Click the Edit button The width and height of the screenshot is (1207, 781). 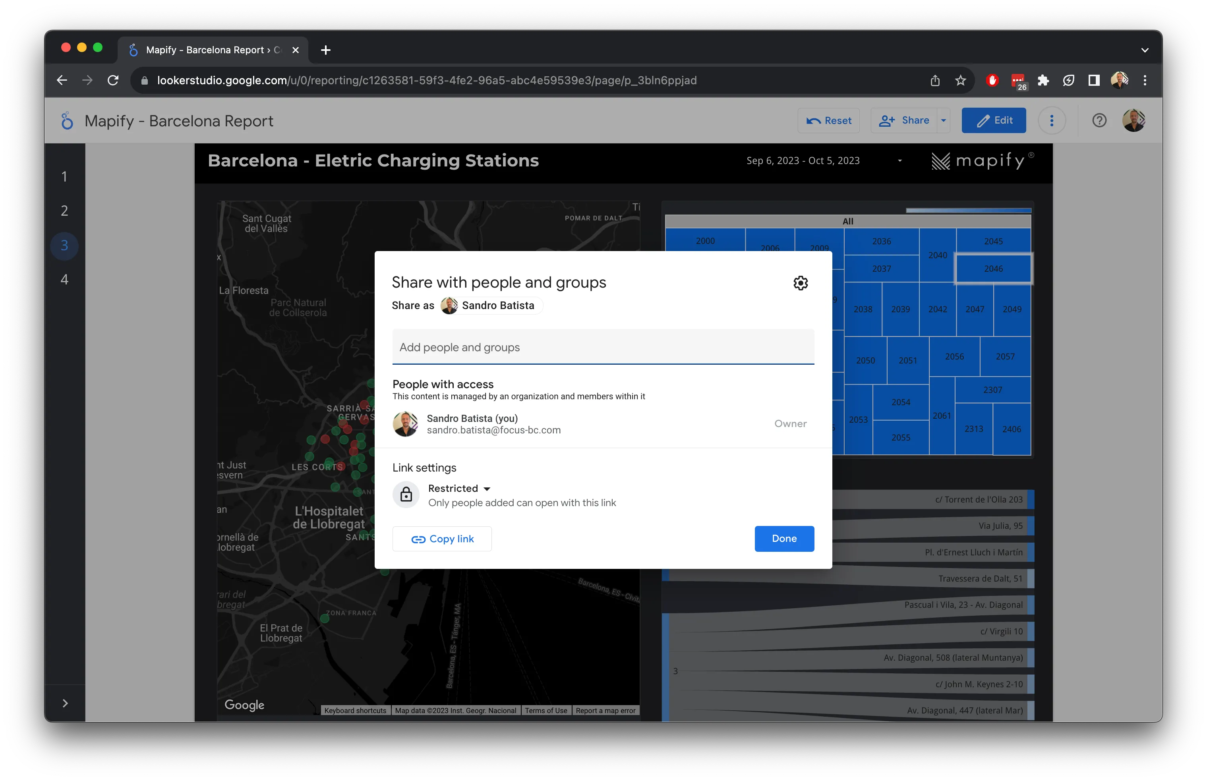point(994,121)
